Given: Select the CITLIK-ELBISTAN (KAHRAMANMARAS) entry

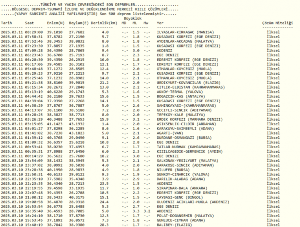Looking at the screenshot, I should click(x=190, y=87).
